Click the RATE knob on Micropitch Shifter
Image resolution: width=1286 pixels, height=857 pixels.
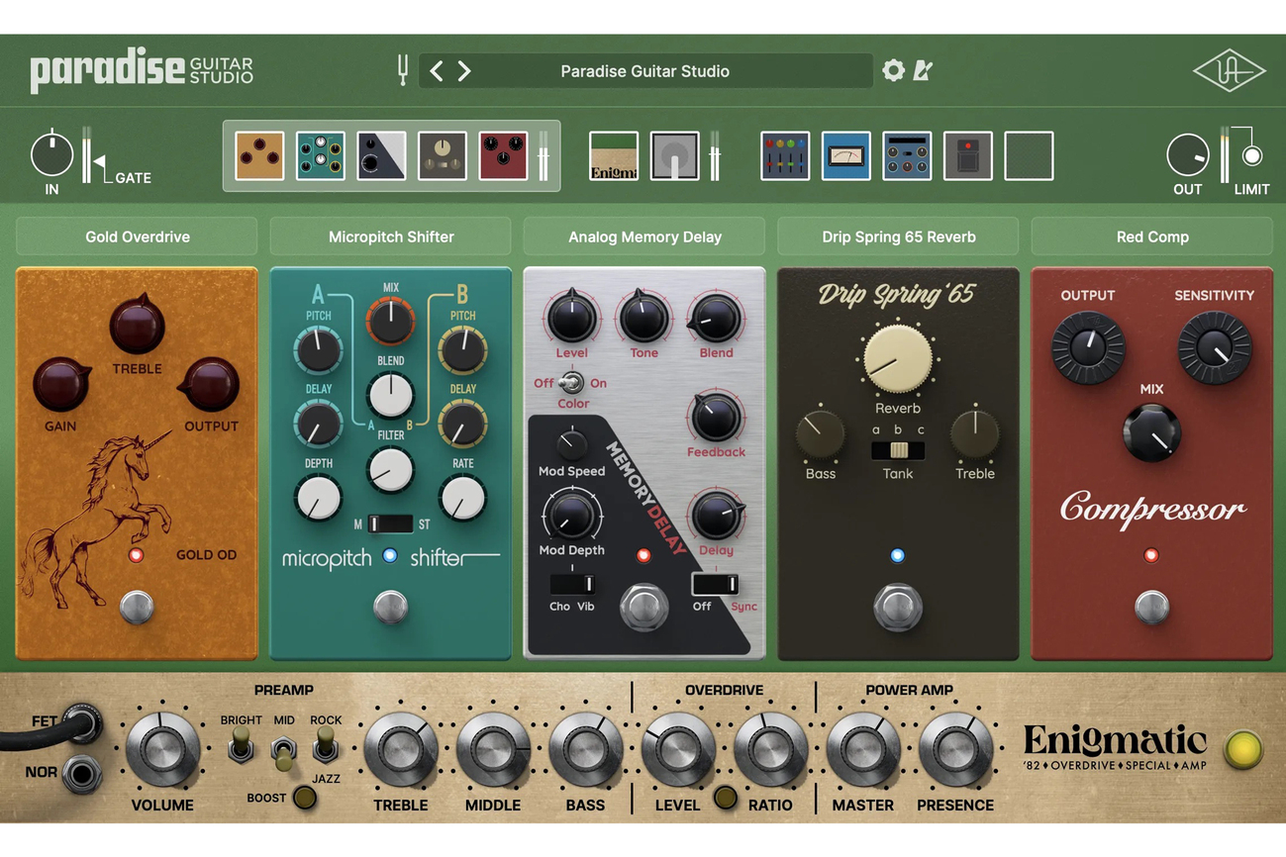[x=462, y=498]
